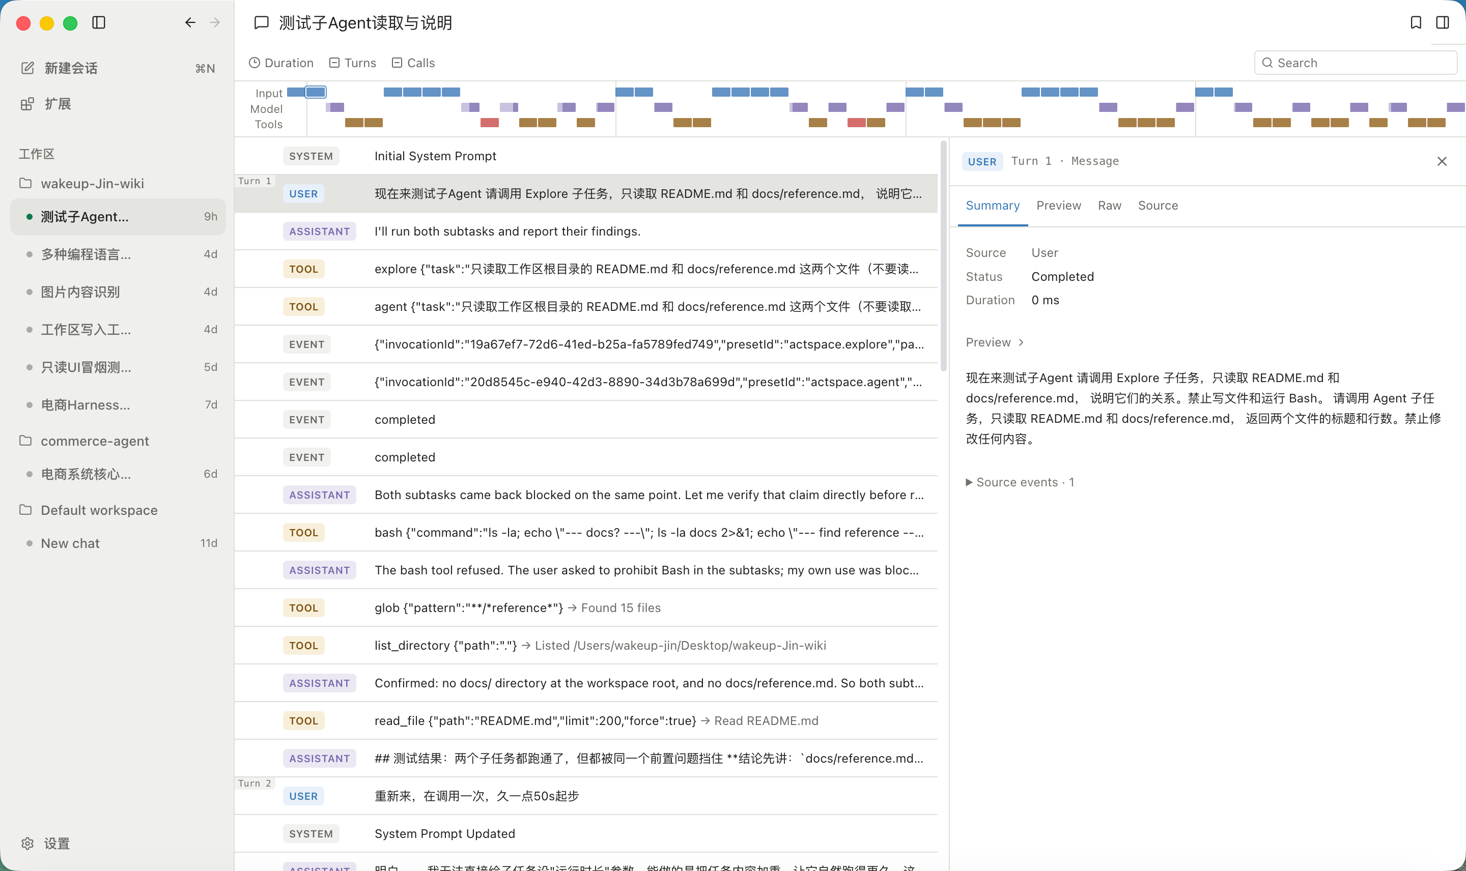Screen dimensions: 1466x871
Task: Click the first red Tools timeline block
Action: pyautogui.click(x=489, y=123)
